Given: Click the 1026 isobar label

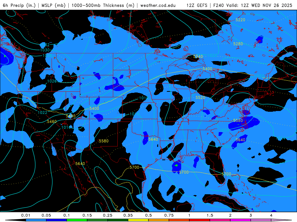Looking at the screenshot, I should tap(52, 81).
